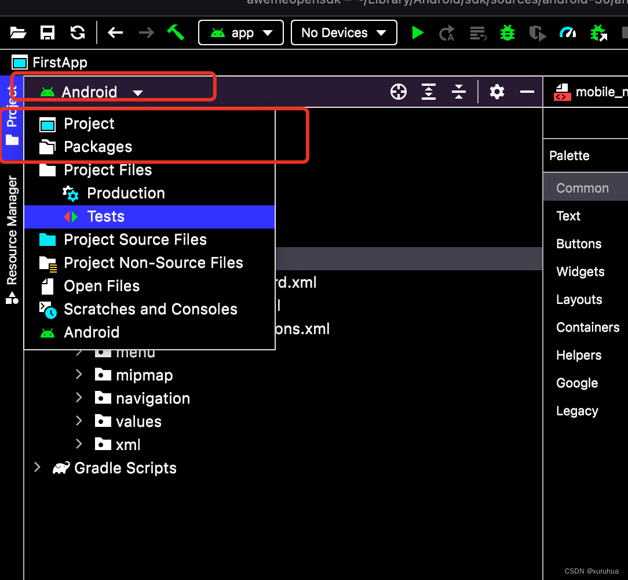Save all files with the floppy disk icon
Viewport: 628px width, 580px height.
[48, 32]
